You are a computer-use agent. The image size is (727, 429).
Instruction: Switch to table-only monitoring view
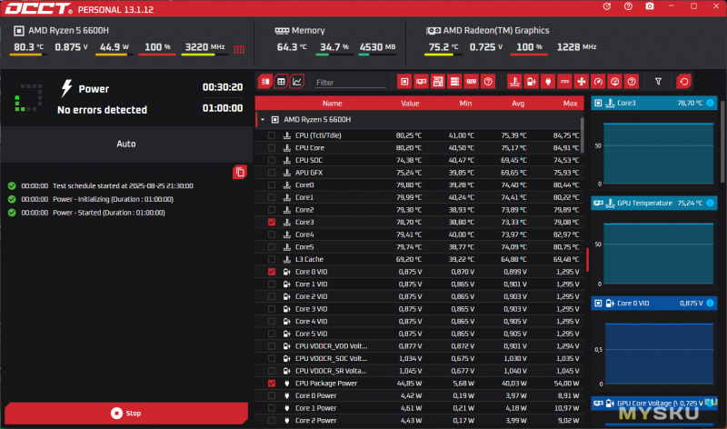coord(281,82)
